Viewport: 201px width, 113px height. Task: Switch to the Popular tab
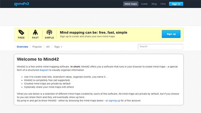(x=37, y=47)
